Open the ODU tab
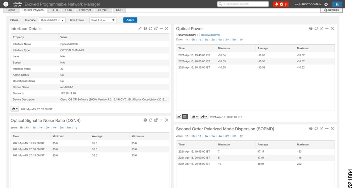The width and height of the screenshot is (352, 188). pos(68,10)
